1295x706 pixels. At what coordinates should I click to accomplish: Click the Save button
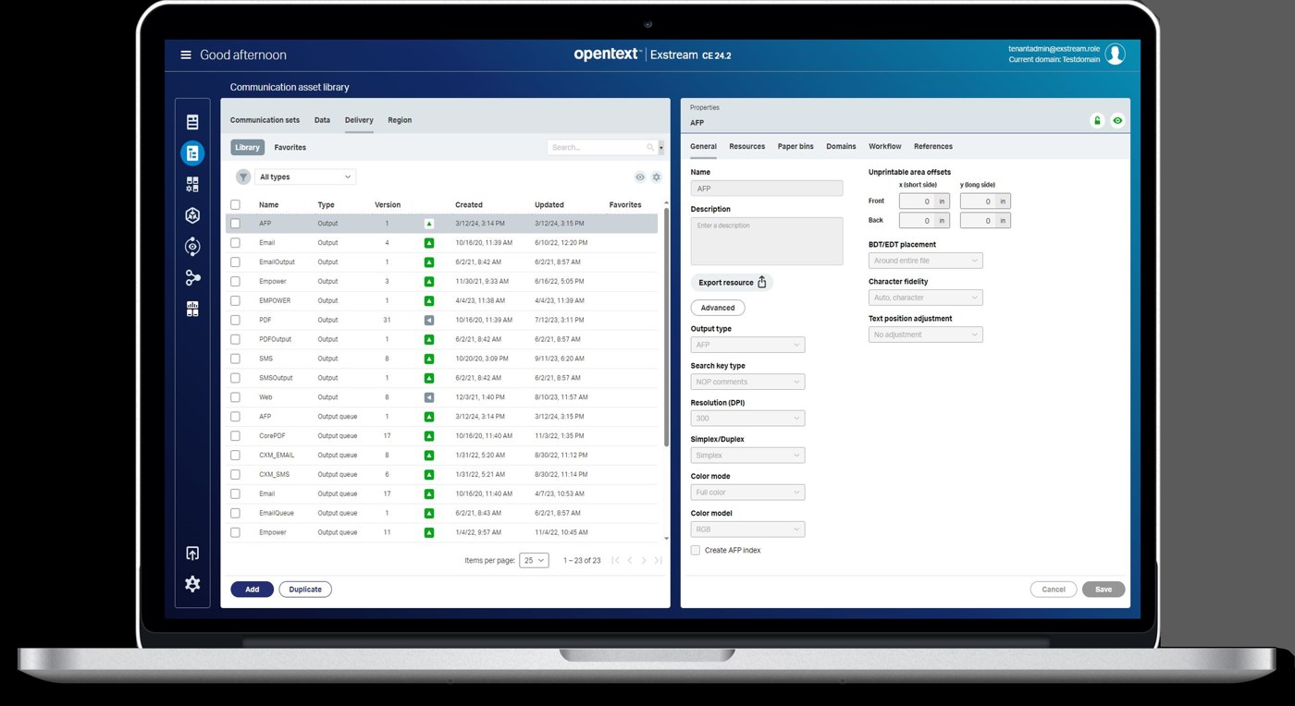pyautogui.click(x=1104, y=589)
